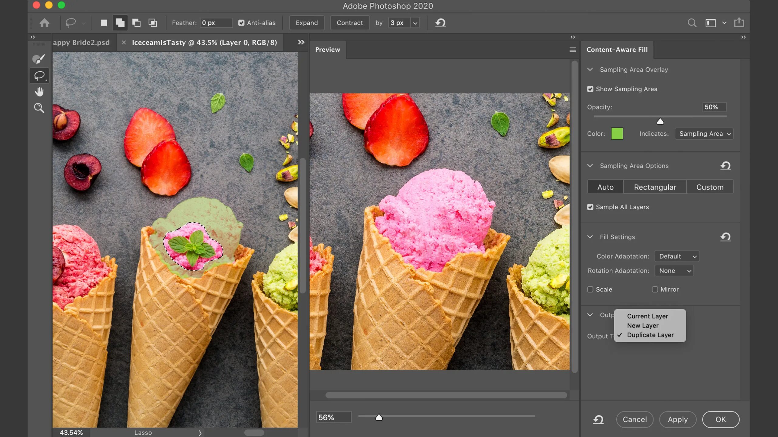The height and width of the screenshot is (437, 778).
Task: Select the Hand tool
Action: [39, 92]
